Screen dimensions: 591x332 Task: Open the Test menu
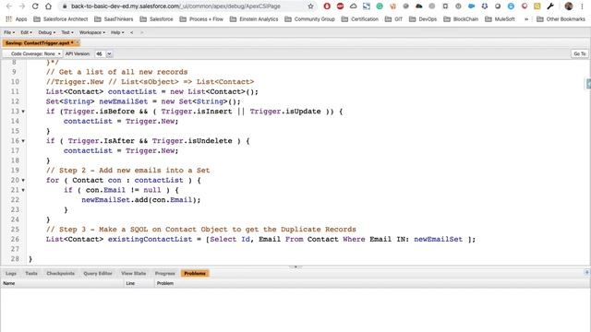tap(67, 33)
